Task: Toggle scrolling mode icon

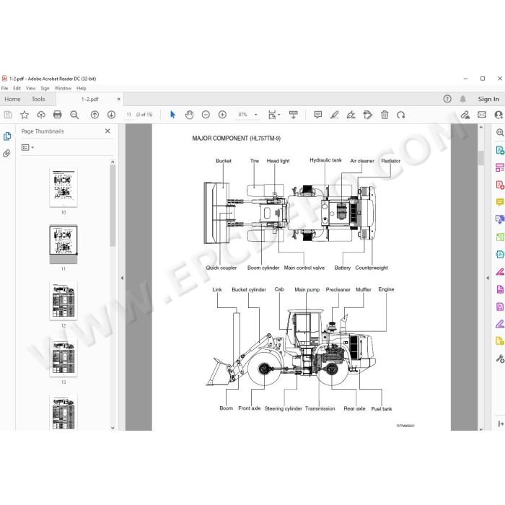Action: (294, 115)
